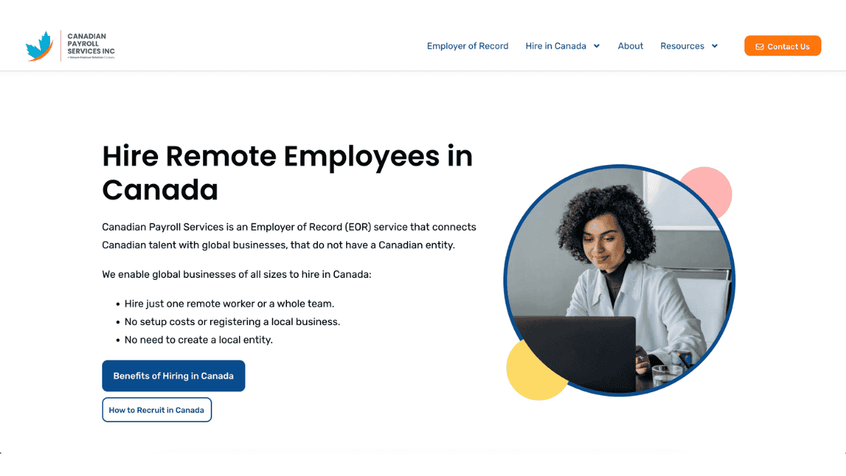This screenshot has height=476, width=846.
Task: Click the Canadian Payroll Services Inc wordmark
Action: (x=90, y=44)
